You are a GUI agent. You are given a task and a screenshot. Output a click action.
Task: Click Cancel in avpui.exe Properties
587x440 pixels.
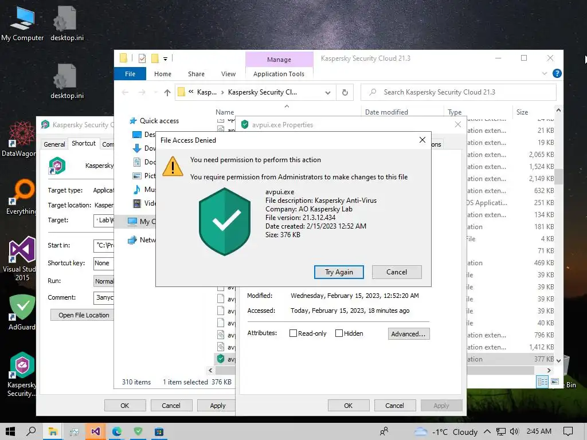coord(394,406)
